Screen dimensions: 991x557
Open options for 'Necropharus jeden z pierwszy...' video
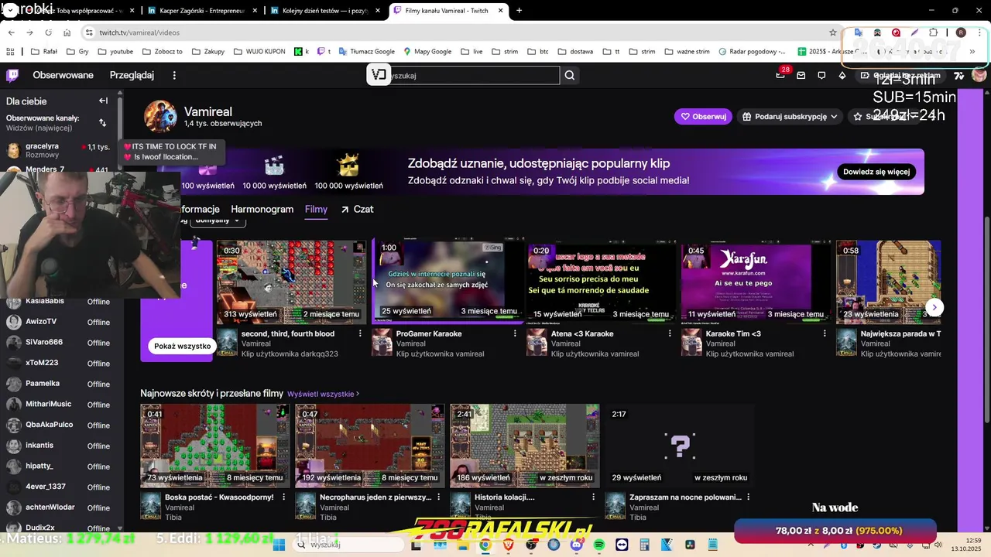tap(439, 497)
